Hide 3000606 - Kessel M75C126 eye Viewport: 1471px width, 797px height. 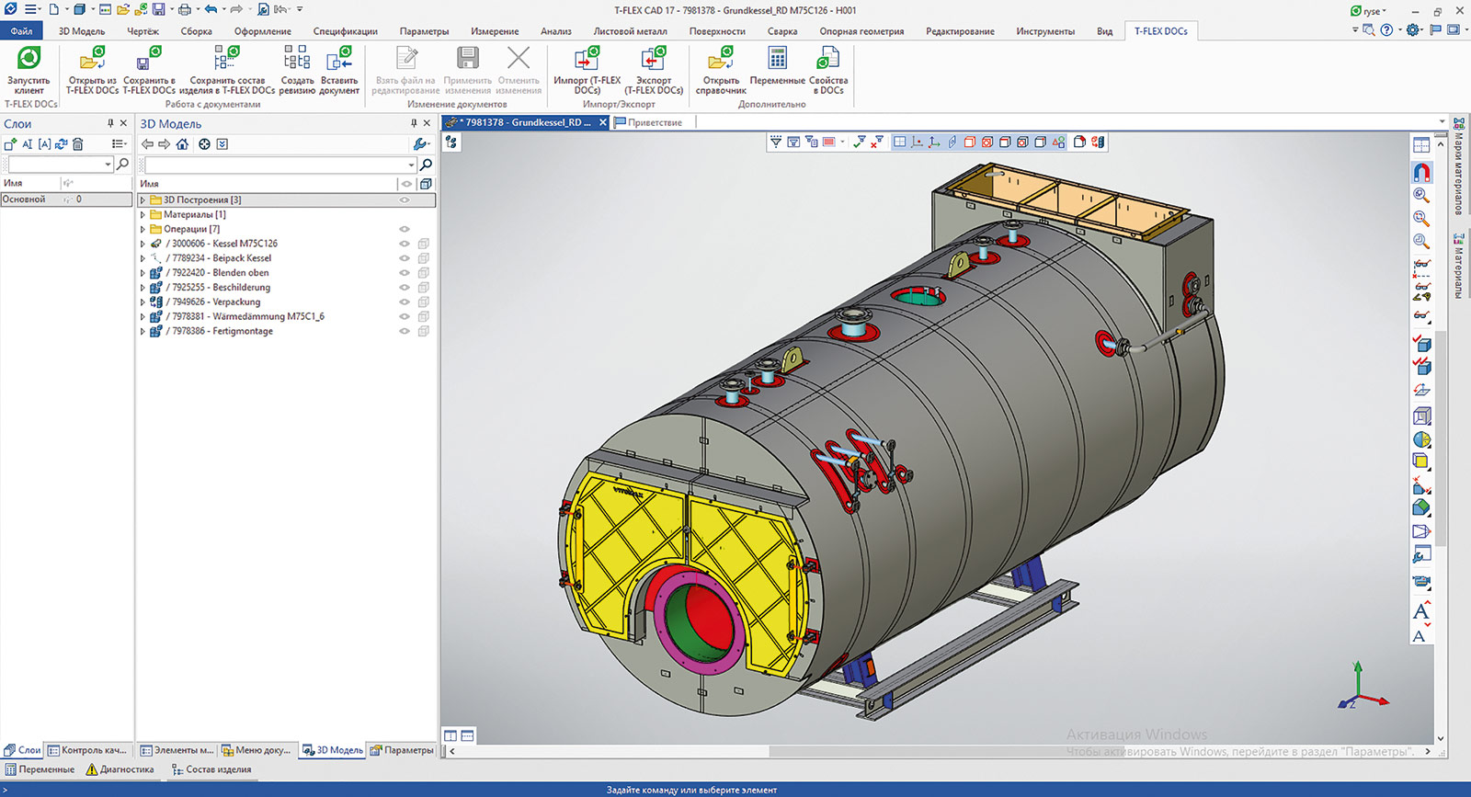click(404, 244)
